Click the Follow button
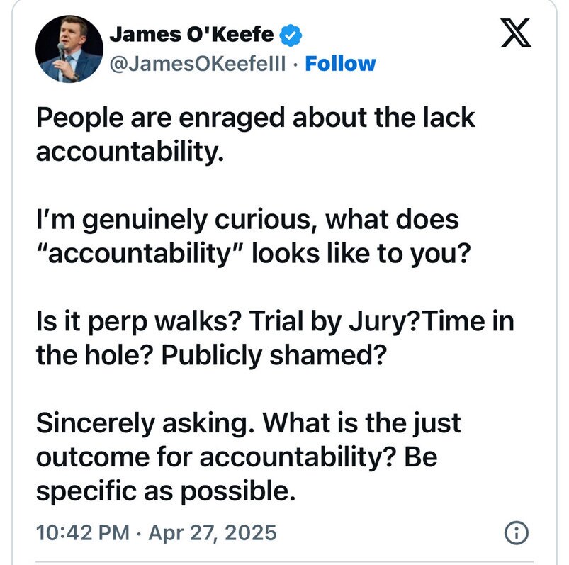Screen dimensions: 569x565 point(339,64)
